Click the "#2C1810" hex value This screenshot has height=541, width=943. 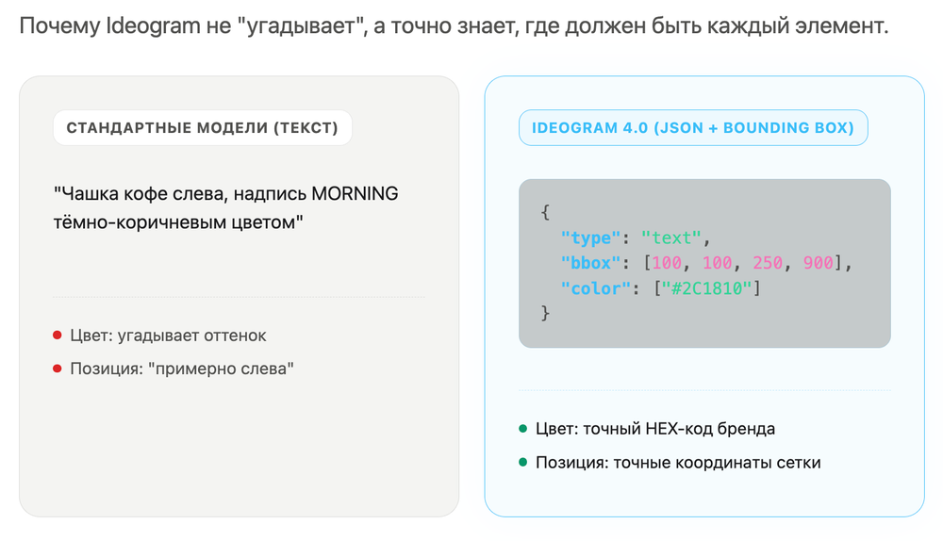(x=706, y=288)
